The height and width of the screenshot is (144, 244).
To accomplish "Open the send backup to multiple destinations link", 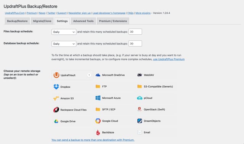I will [93, 140].
